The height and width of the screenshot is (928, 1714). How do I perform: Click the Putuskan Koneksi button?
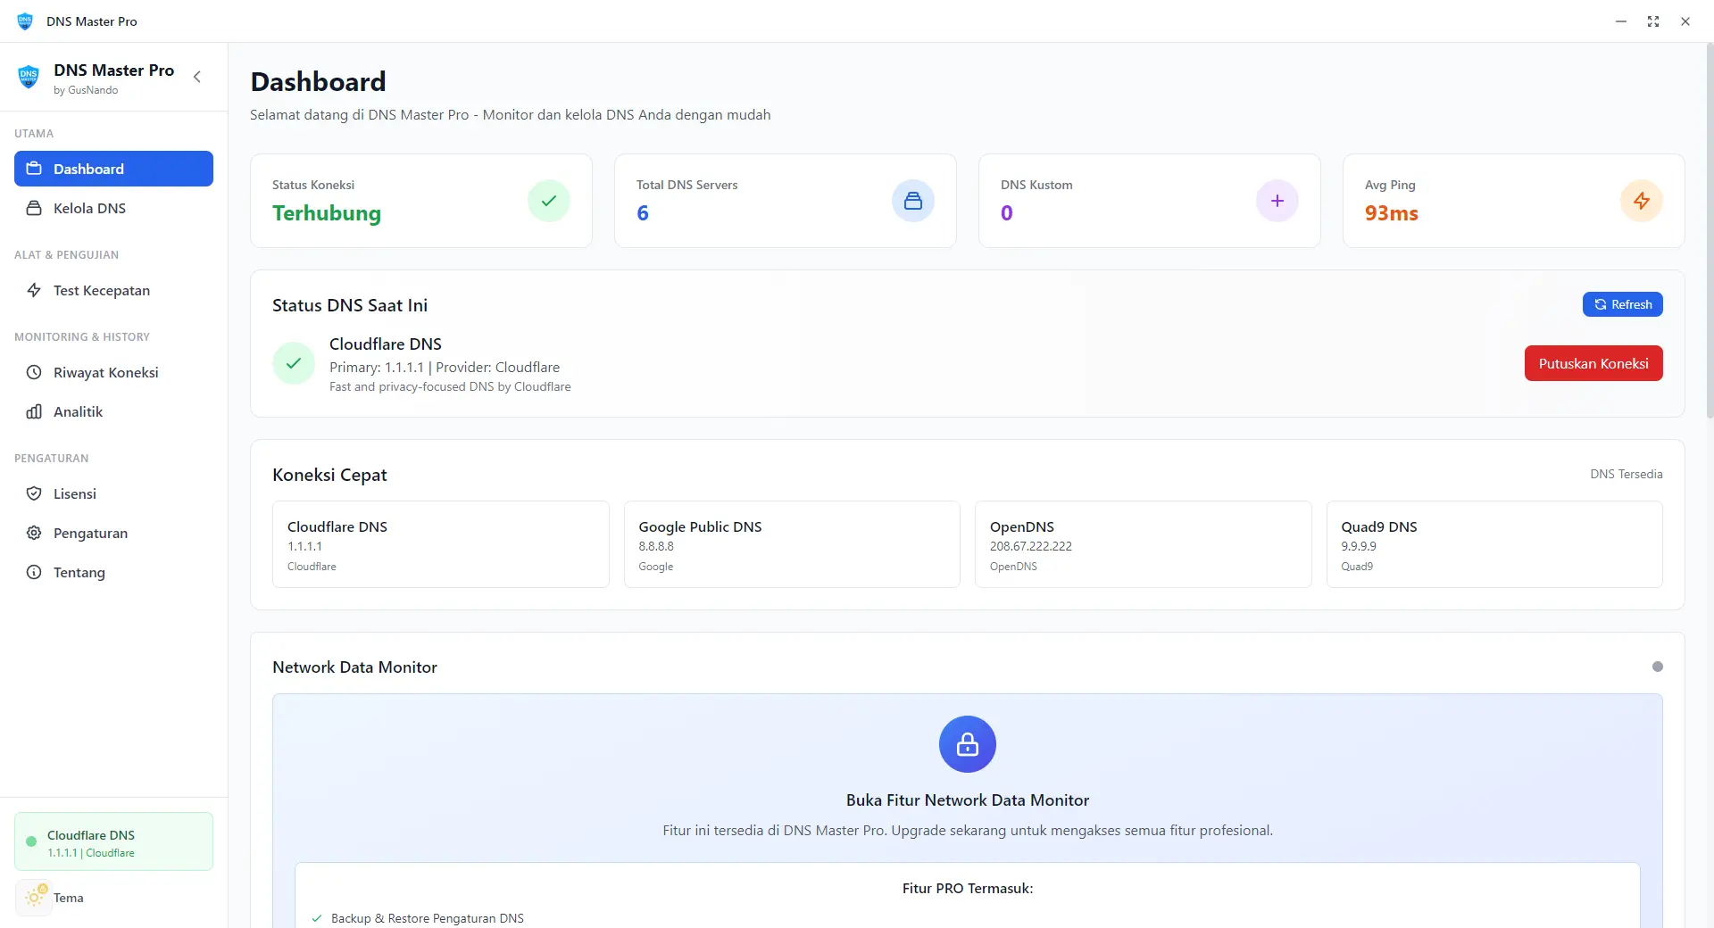1593,363
